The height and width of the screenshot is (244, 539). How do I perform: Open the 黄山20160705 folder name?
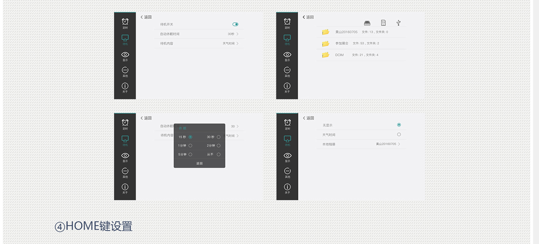point(346,32)
